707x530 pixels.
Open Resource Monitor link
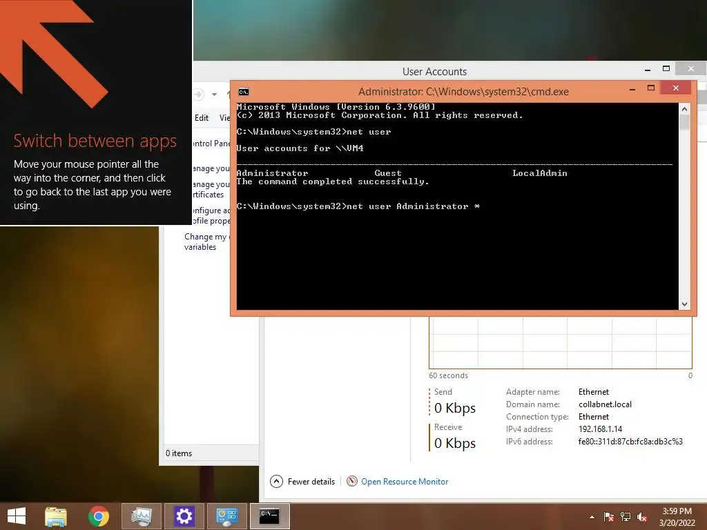tap(405, 481)
